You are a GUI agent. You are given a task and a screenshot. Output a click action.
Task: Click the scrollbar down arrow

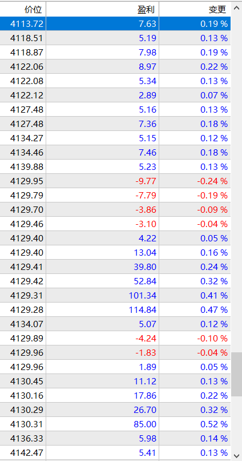tap(236, 455)
